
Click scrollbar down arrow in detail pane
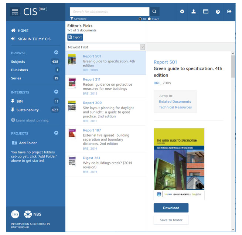click(x=233, y=229)
